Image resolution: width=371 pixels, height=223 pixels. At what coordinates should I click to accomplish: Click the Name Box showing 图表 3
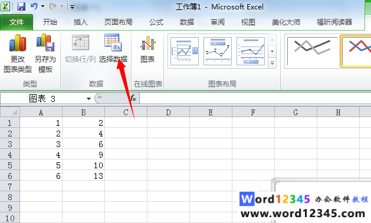[42, 98]
